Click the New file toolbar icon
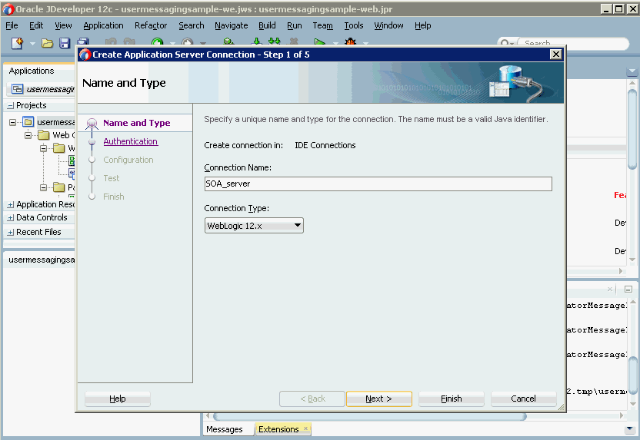The image size is (640, 440). tap(17, 43)
